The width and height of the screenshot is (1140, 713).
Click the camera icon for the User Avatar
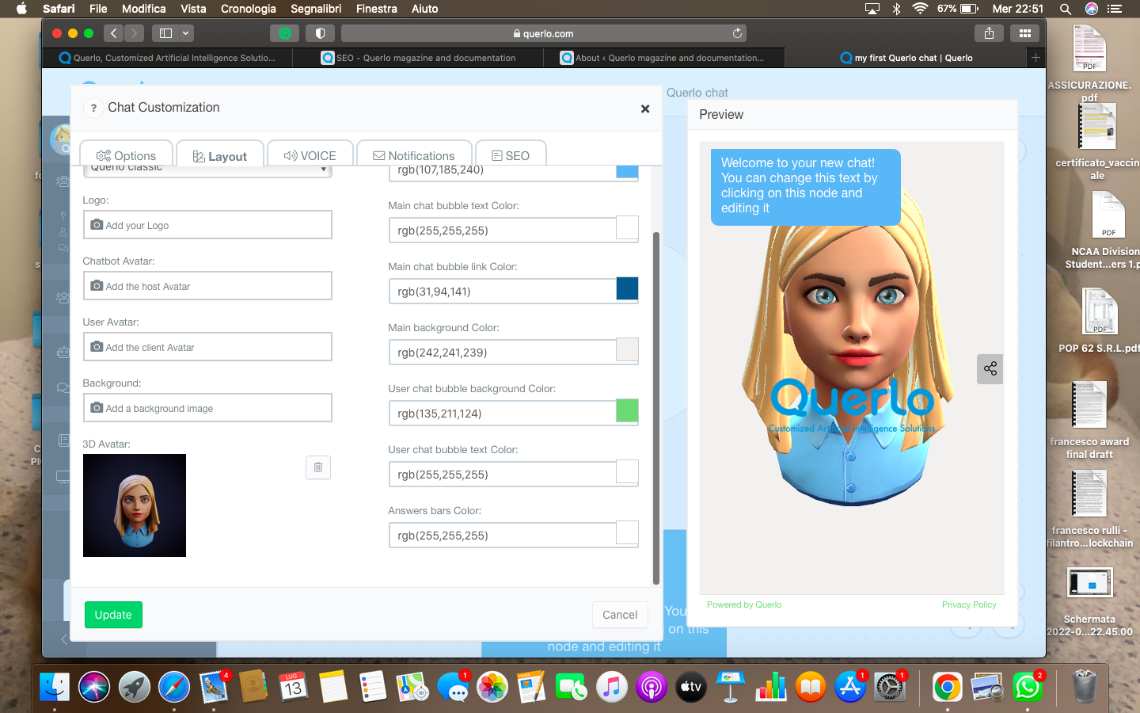coord(95,346)
